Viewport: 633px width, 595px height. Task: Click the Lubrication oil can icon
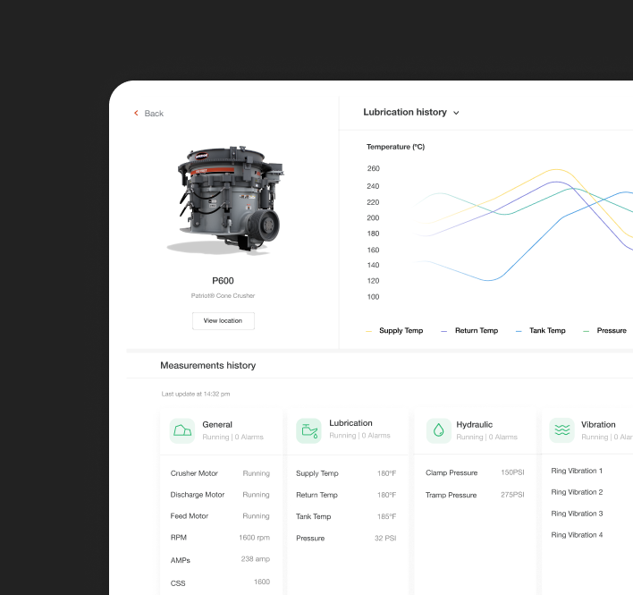tap(308, 430)
